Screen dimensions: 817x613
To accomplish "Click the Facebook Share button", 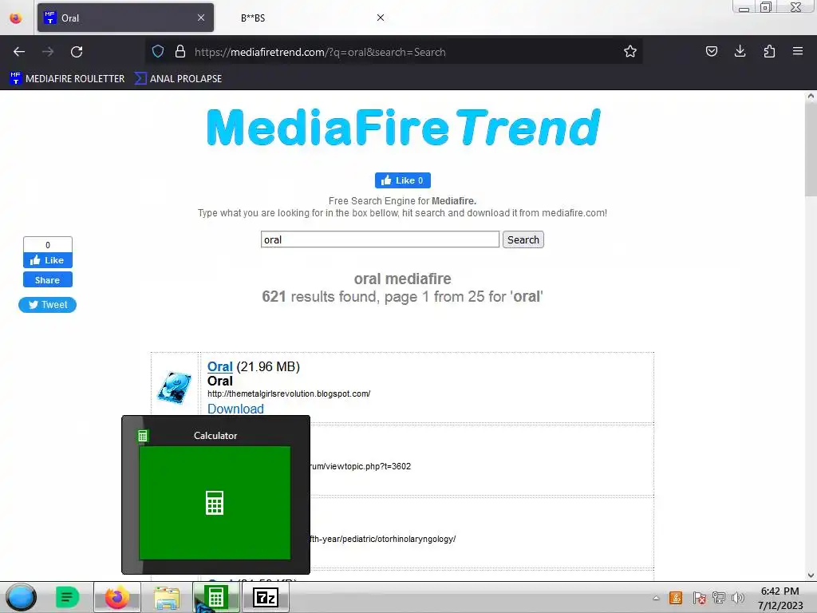I will (x=47, y=280).
